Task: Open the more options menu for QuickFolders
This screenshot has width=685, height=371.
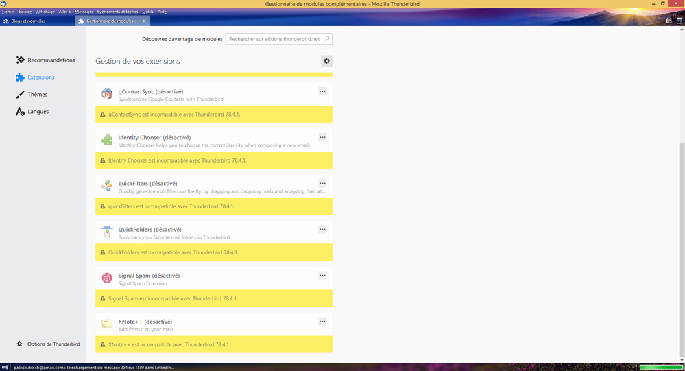Action: click(322, 230)
